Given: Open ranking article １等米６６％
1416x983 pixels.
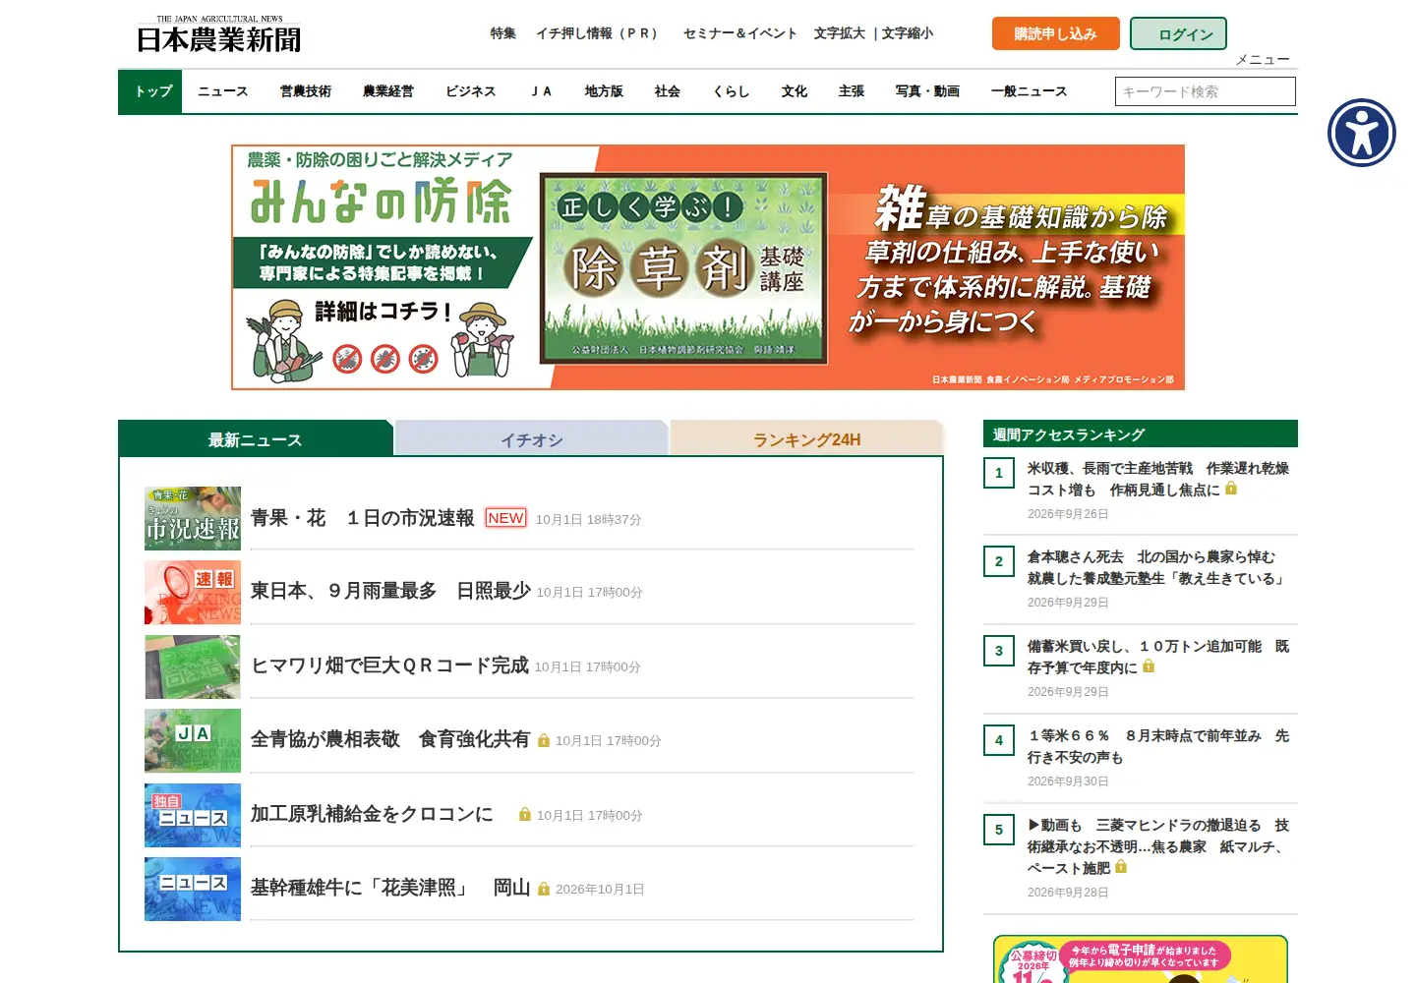Looking at the screenshot, I should point(1157,746).
